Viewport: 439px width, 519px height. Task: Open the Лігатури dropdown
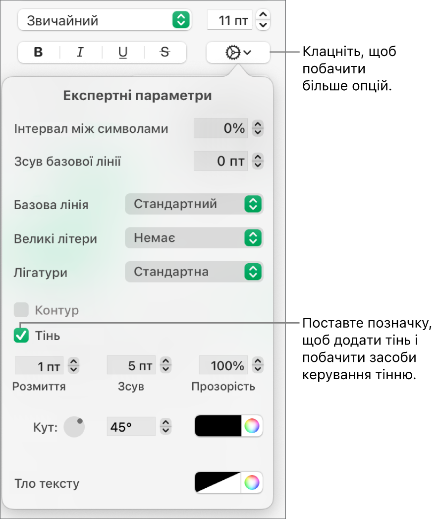[x=194, y=272]
